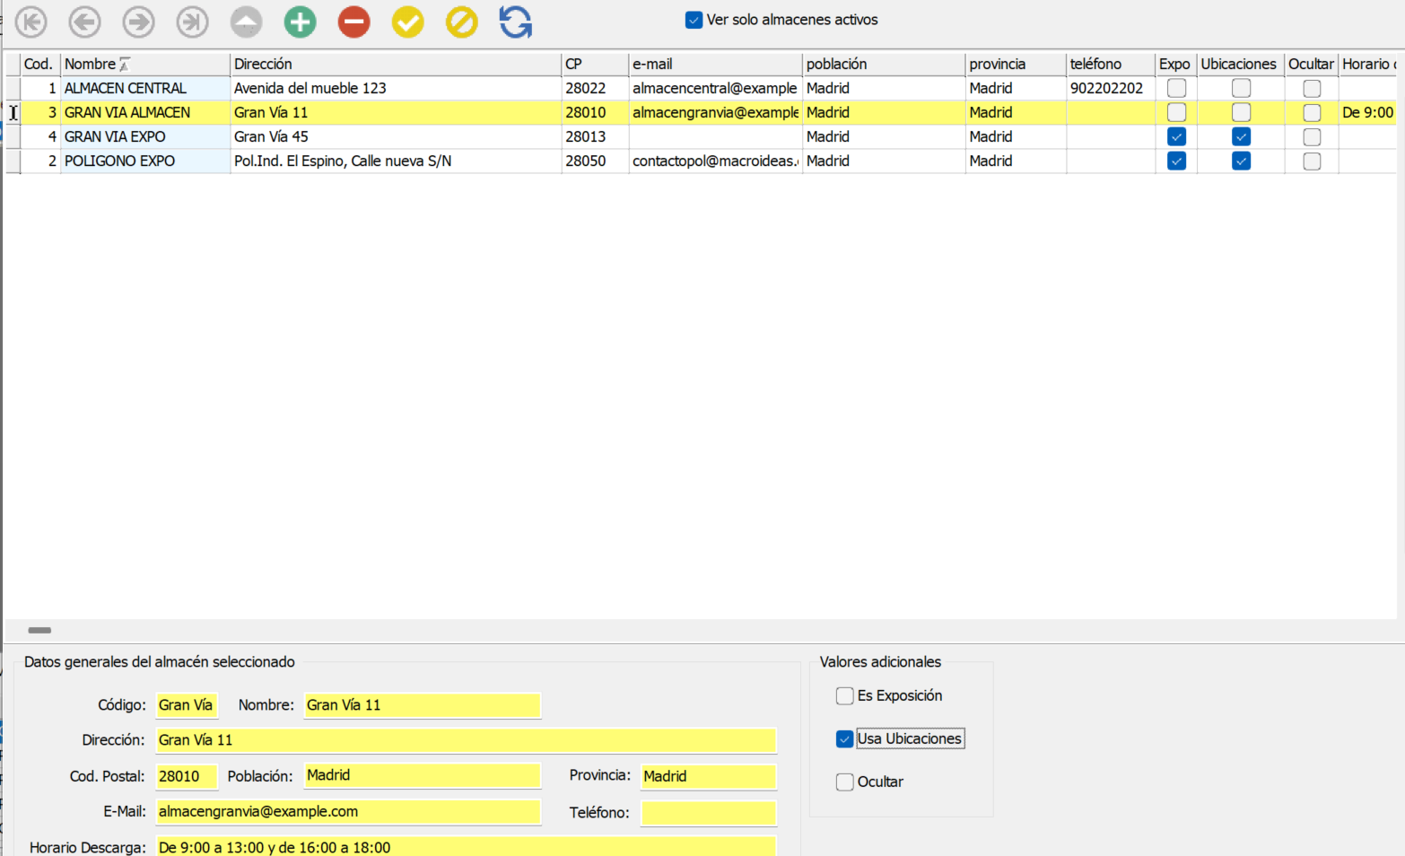Go to the first record
Image resolution: width=1405 pixels, height=856 pixels.
tap(31, 22)
